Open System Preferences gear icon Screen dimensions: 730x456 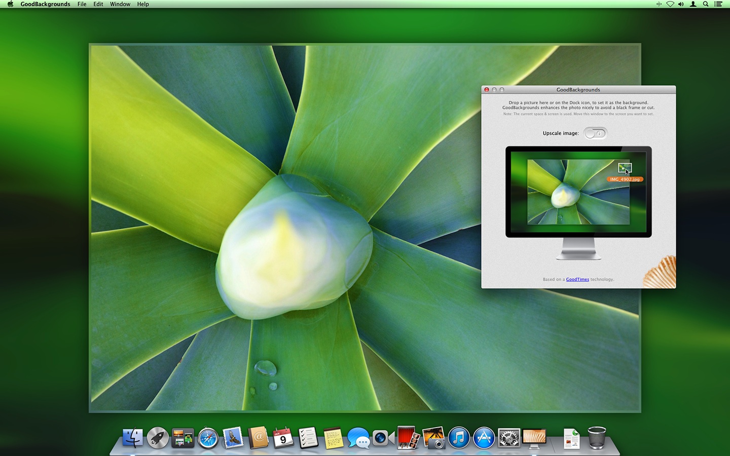pos(509,438)
